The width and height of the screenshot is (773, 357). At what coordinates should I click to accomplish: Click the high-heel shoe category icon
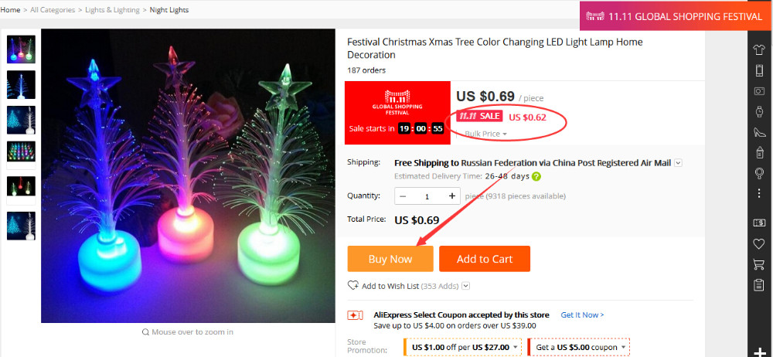[x=759, y=132]
